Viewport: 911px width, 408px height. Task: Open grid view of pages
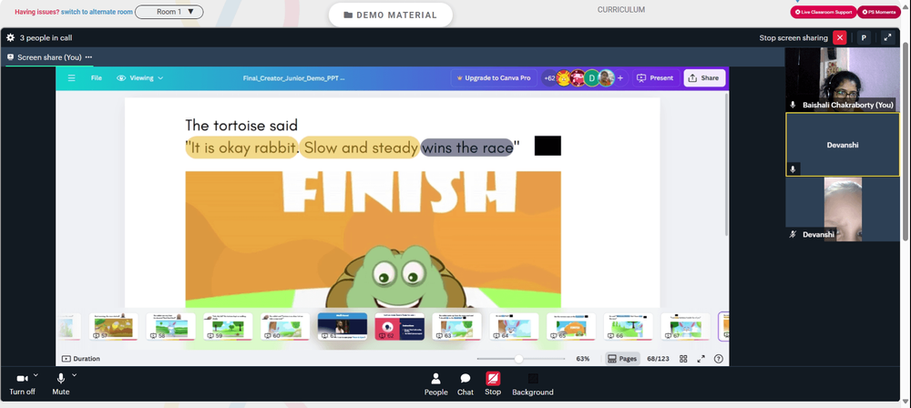683,359
